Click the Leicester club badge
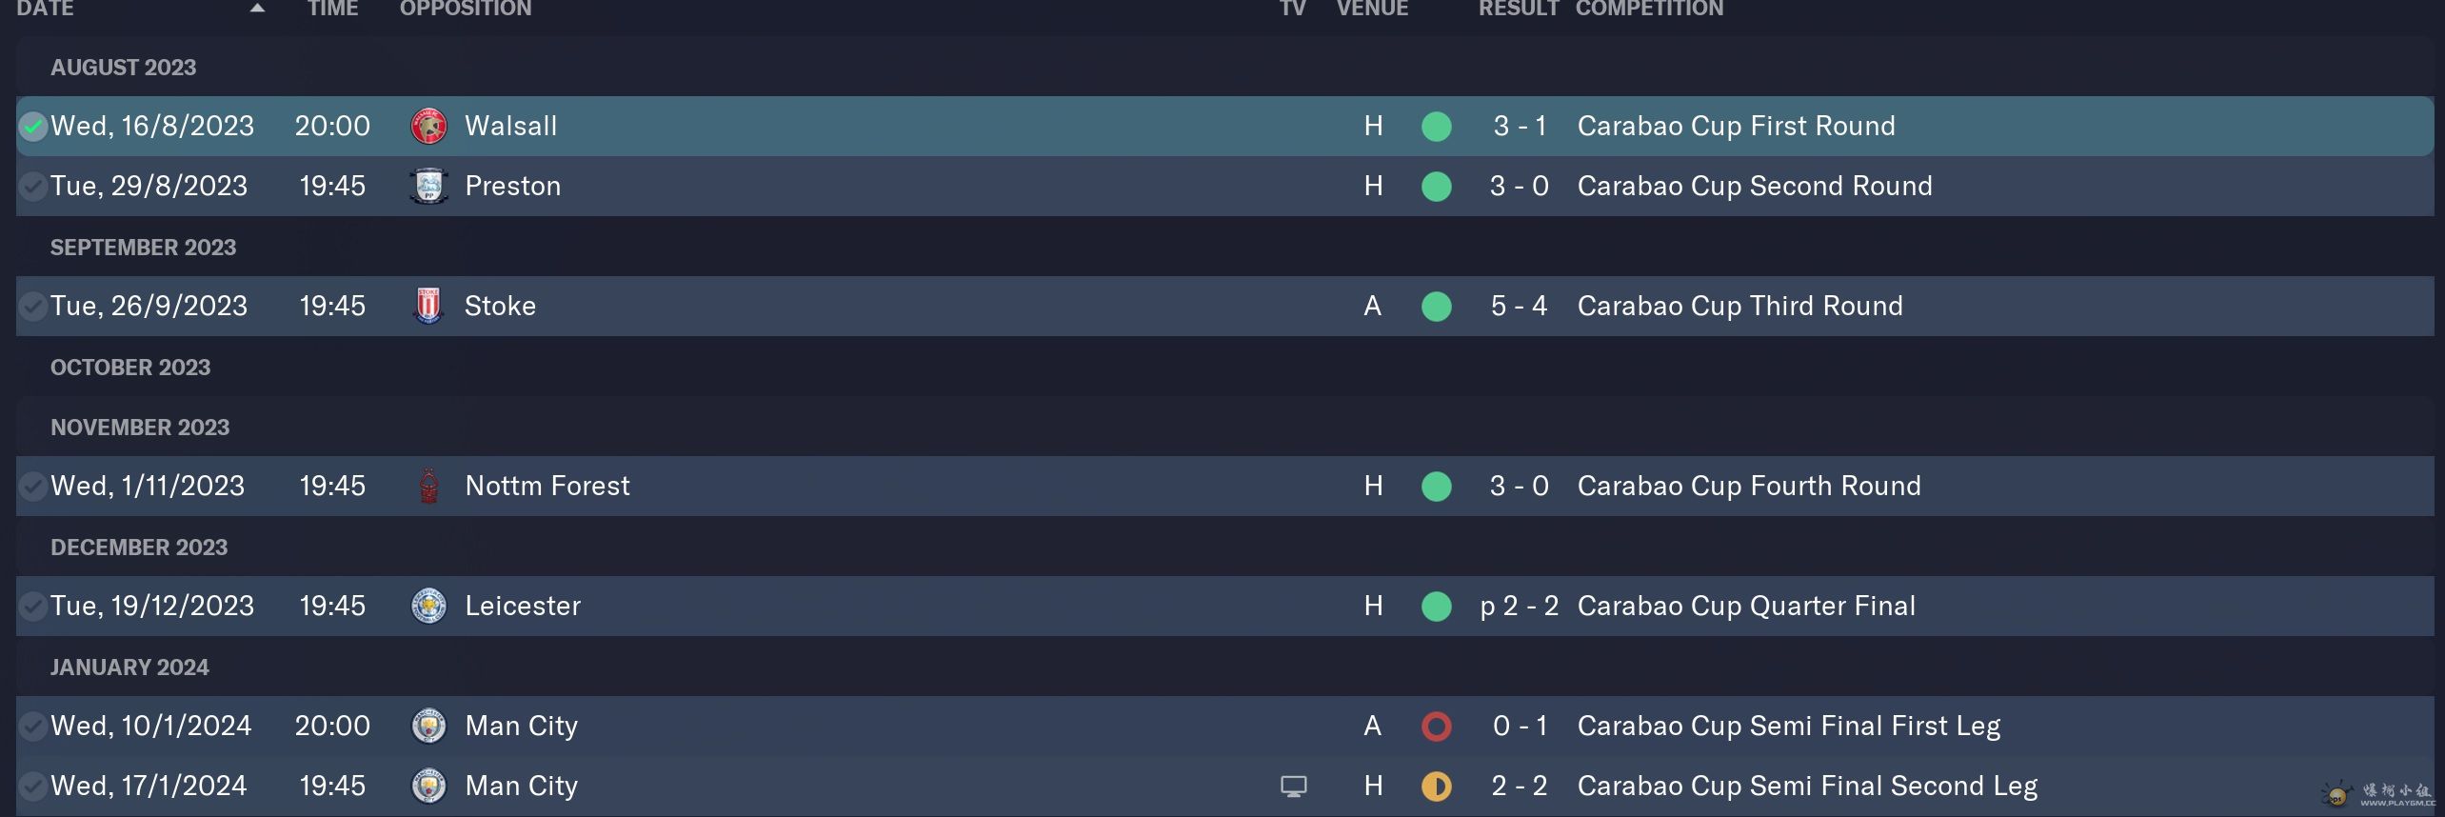2445x817 pixels. pos(428,606)
